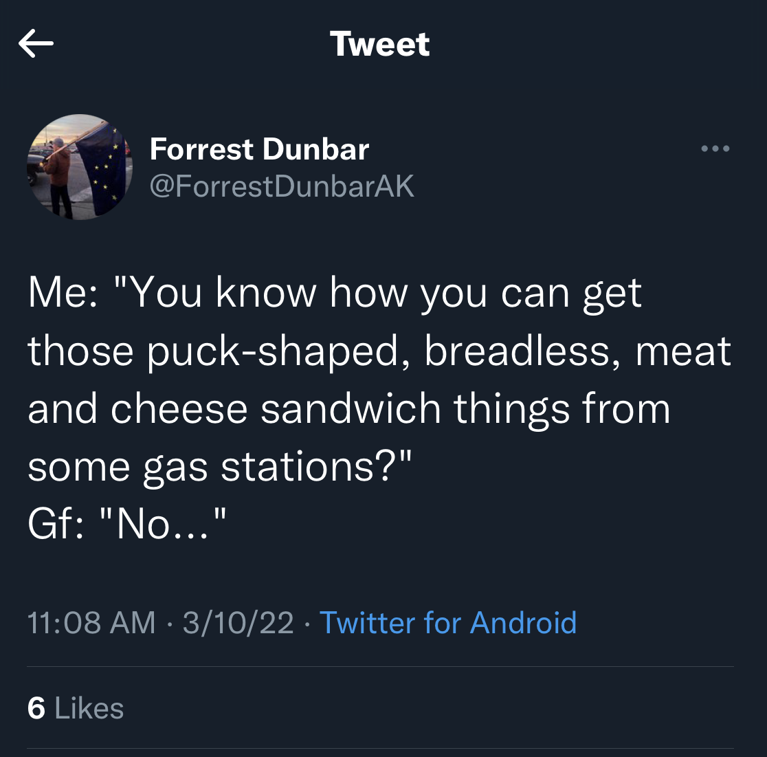Image resolution: width=767 pixels, height=757 pixels.
Task: Click the line about cheese sandwich things
Action: click(x=348, y=408)
